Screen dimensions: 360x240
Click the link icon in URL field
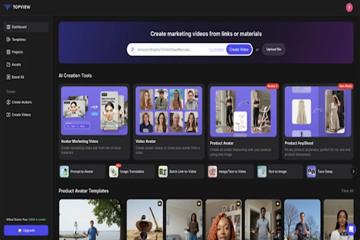coord(133,49)
